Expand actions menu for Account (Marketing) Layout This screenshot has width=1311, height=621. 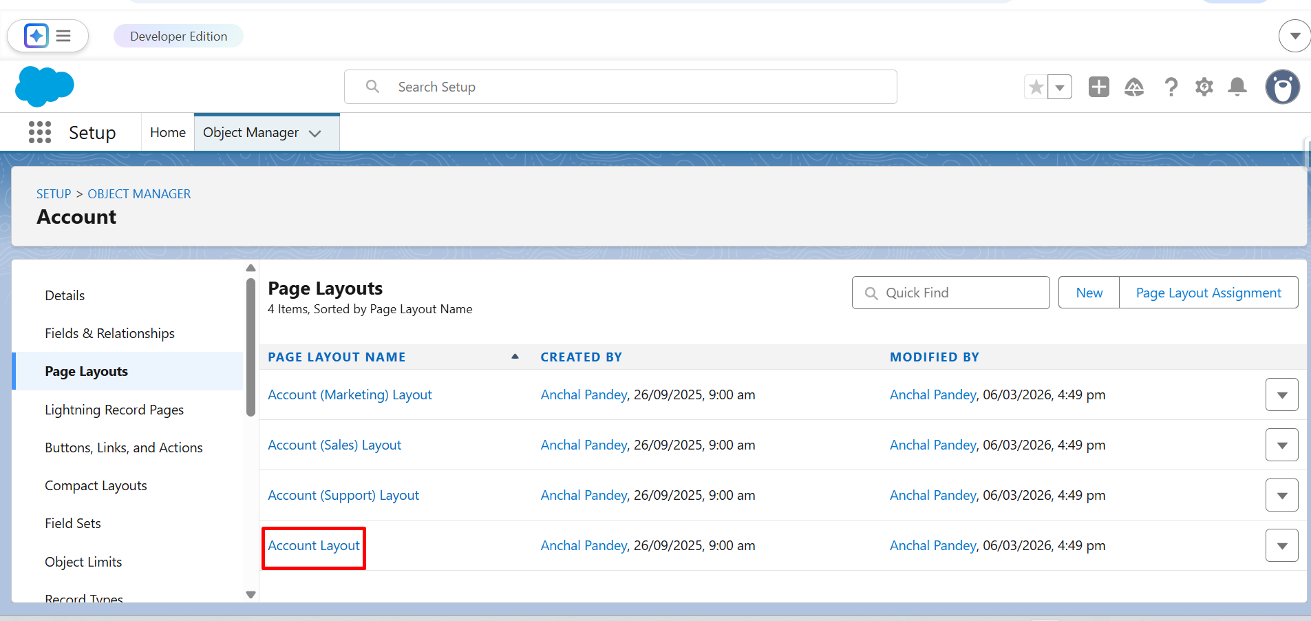click(1281, 394)
